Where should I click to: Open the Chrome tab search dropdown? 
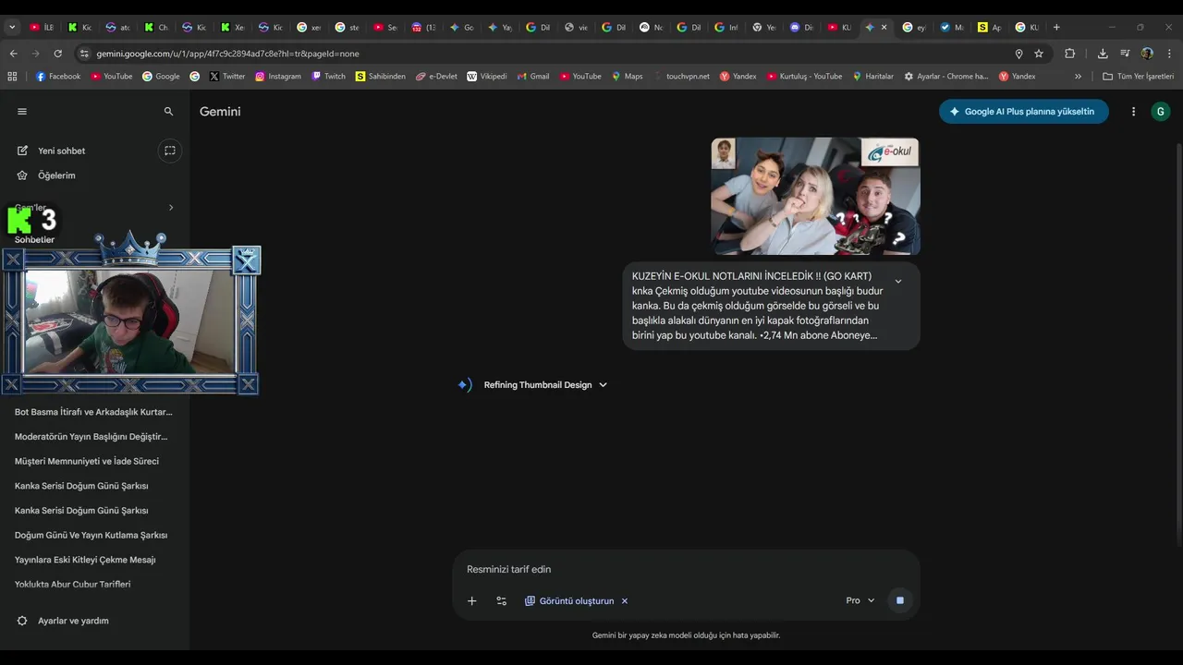pos(12,28)
